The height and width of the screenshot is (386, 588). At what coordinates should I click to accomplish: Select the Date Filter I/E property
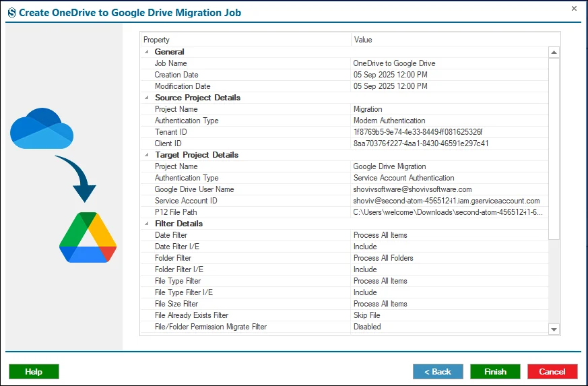coord(177,247)
